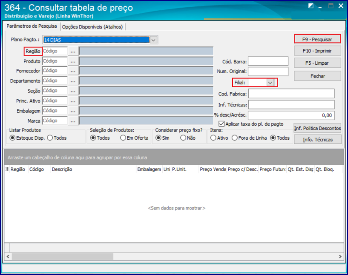Click F10 - Imprimir button
This screenshot has height=275, width=348.
[x=317, y=51]
